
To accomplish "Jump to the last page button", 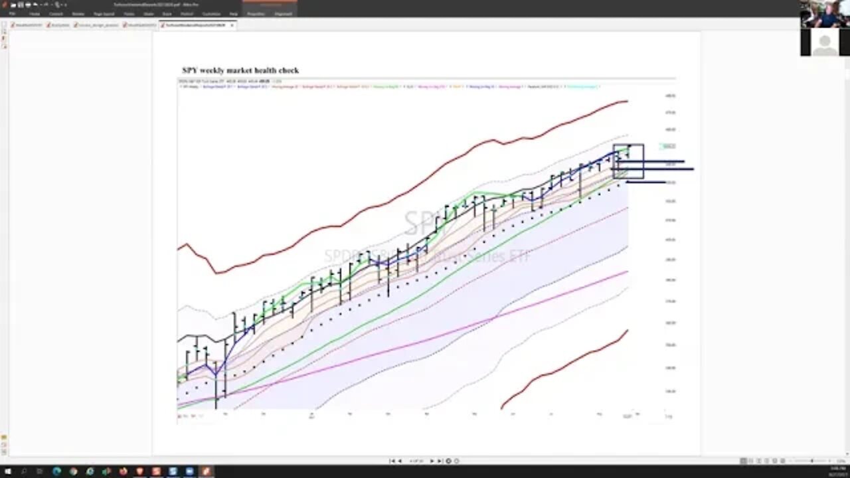I will tap(440, 461).
